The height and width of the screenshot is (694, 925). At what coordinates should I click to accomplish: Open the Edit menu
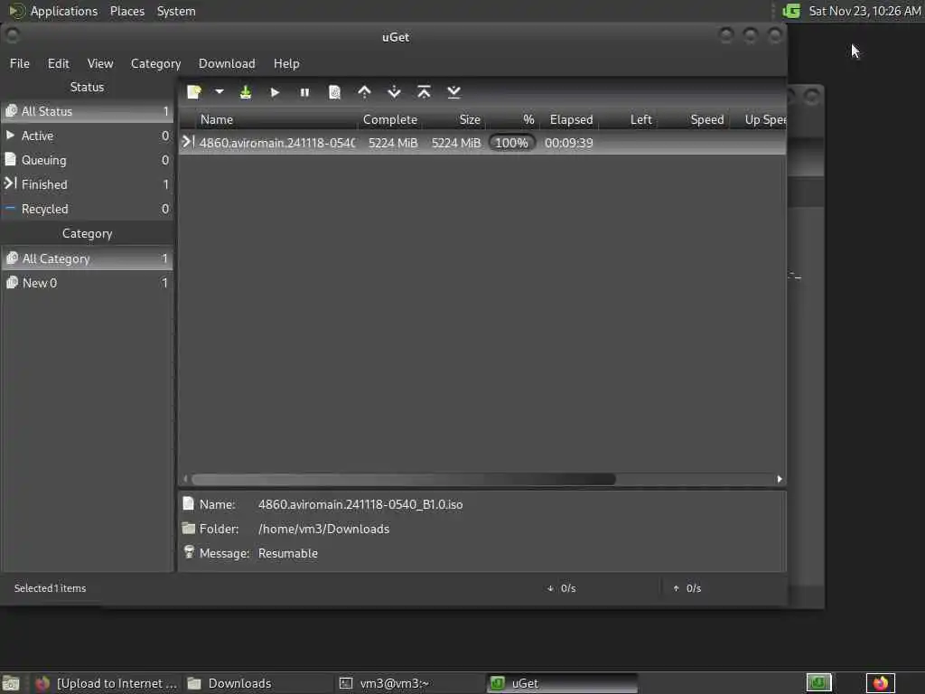(x=59, y=63)
